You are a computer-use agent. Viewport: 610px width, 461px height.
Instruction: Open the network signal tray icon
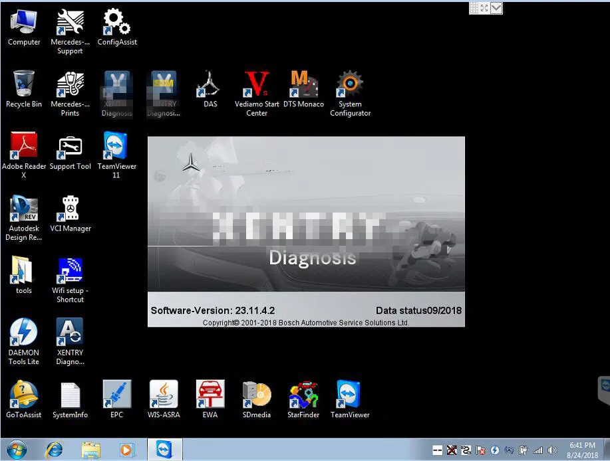537,450
